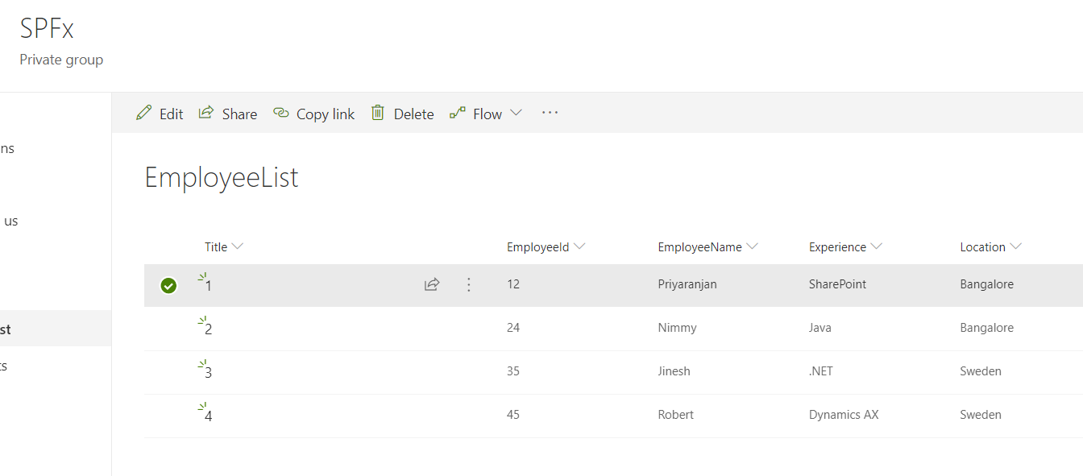
Task: Open list item titled 4
Action: 209,416
